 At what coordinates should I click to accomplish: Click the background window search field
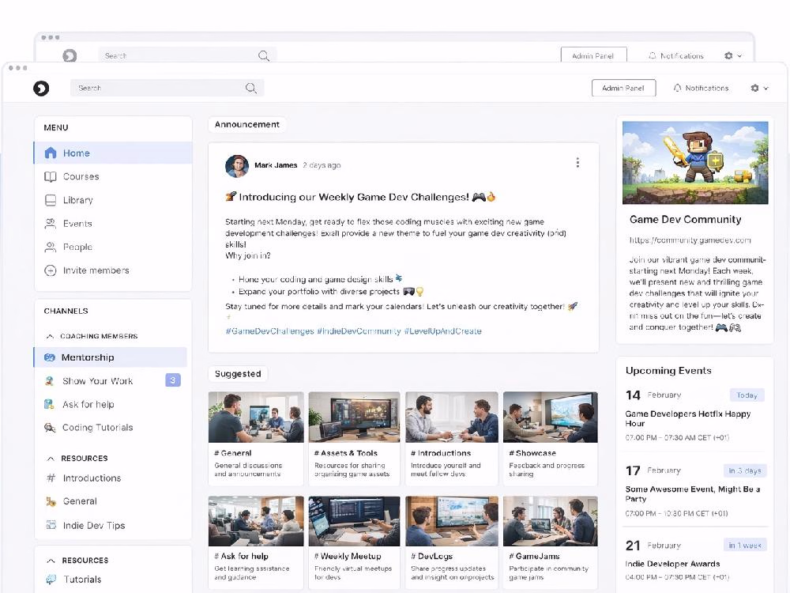tap(187, 55)
